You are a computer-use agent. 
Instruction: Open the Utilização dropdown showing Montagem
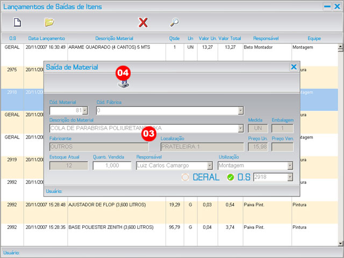[x=290, y=166]
